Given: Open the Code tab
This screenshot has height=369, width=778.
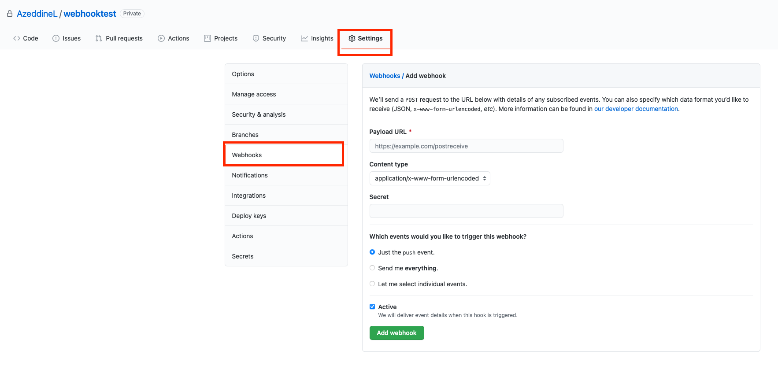Looking at the screenshot, I should pos(26,38).
